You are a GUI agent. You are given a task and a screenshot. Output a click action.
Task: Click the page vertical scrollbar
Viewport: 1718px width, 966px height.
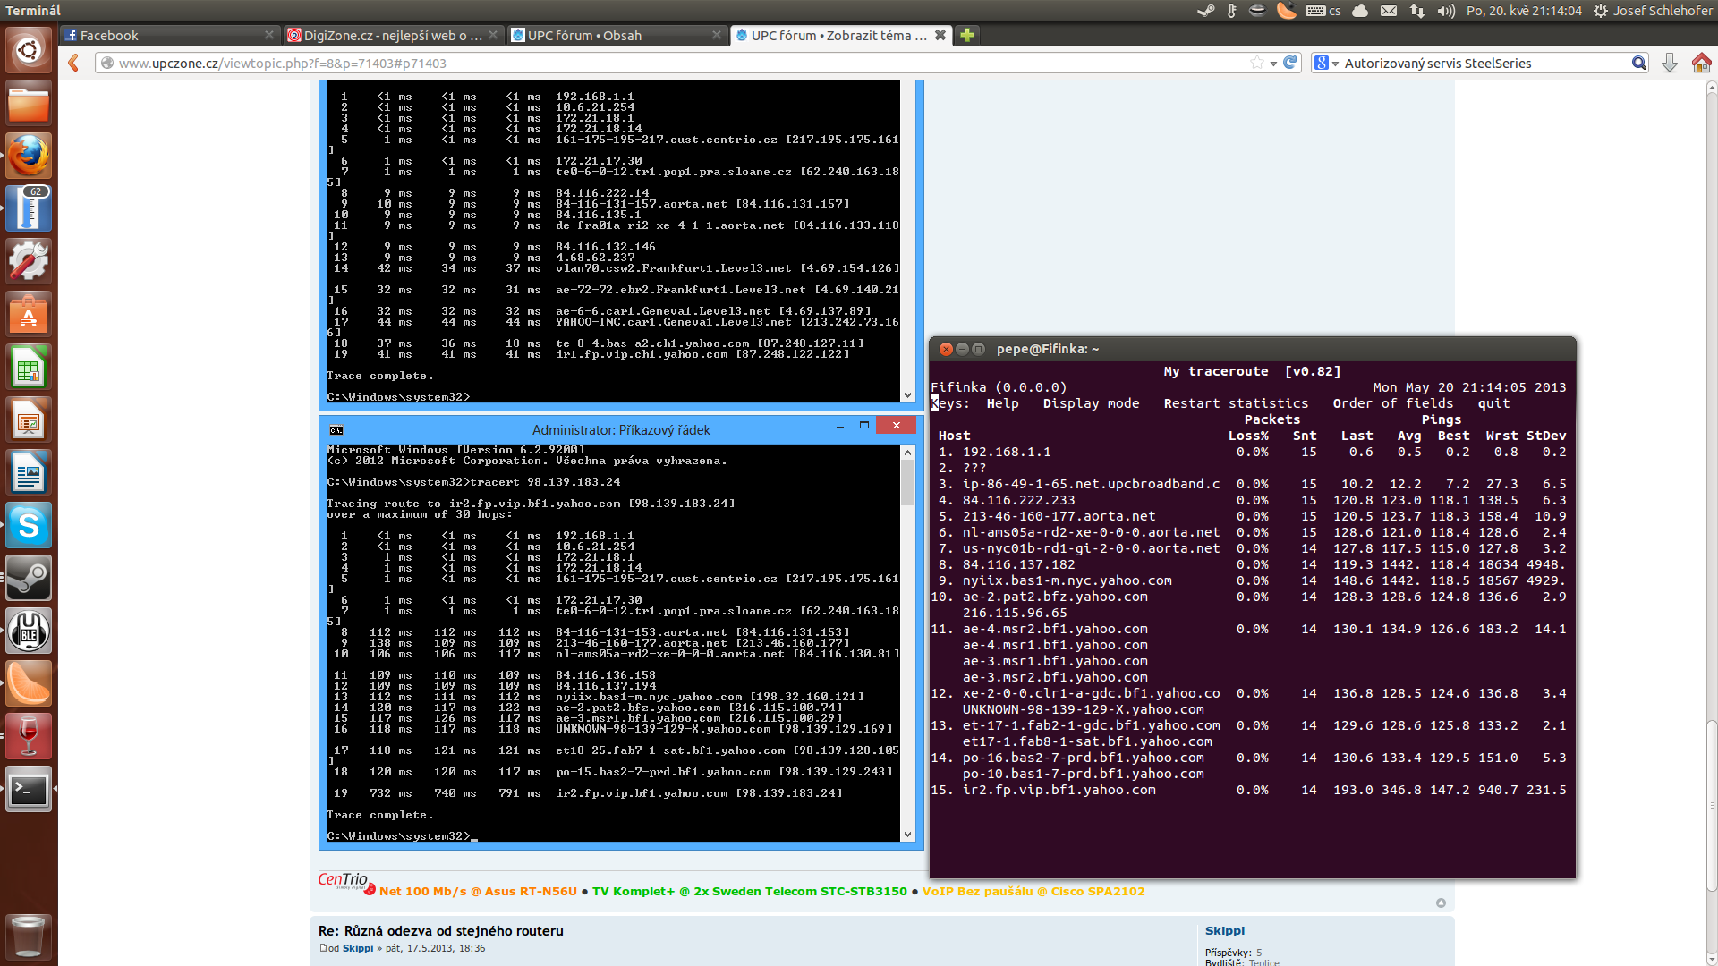(x=1712, y=805)
